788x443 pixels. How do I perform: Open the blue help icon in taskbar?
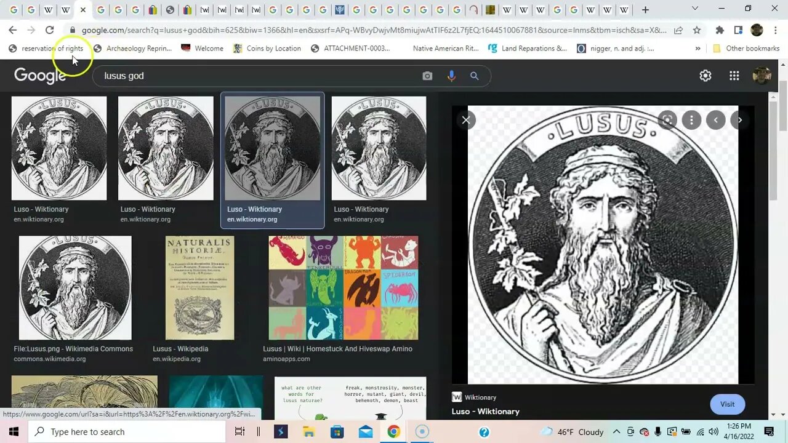click(x=484, y=432)
